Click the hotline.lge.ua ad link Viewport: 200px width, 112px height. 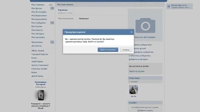point(41,87)
